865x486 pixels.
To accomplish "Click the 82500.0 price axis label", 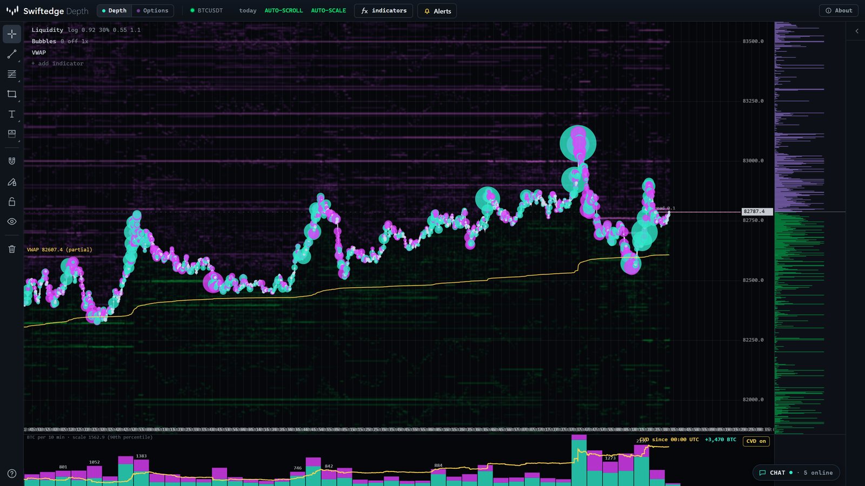I will [753, 280].
